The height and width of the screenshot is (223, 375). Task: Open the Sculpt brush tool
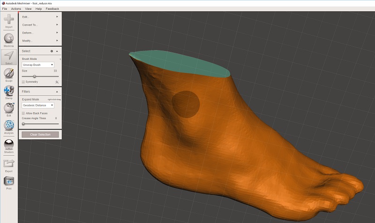pyautogui.click(x=9, y=73)
